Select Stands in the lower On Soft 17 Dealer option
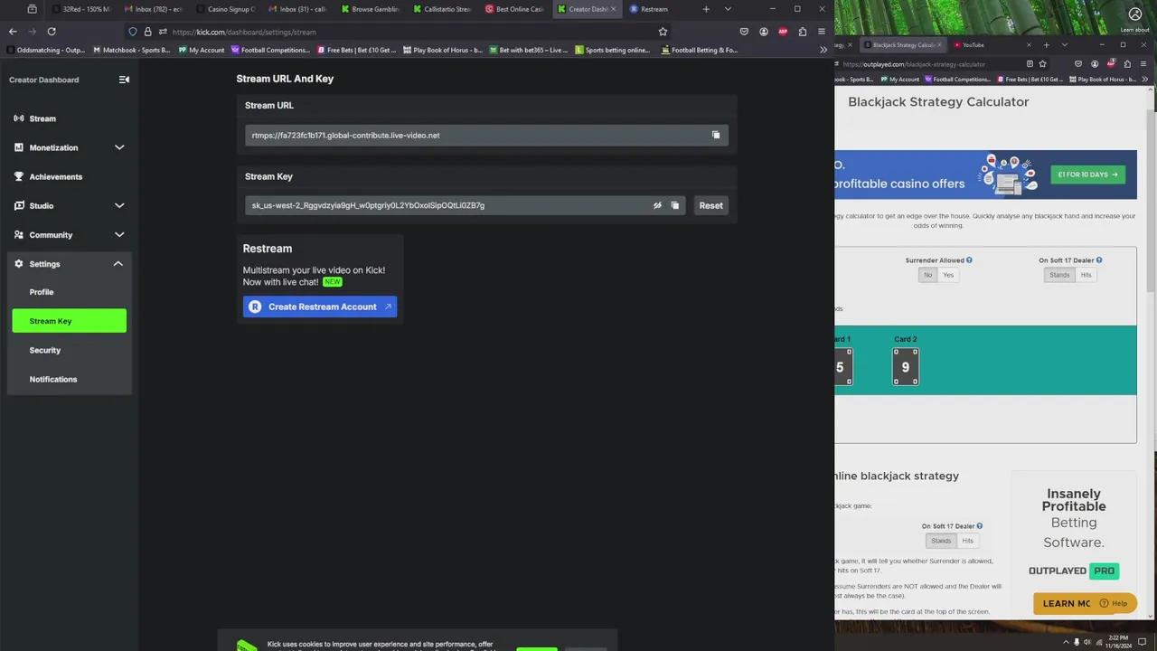Viewport: 1157px width, 651px height. tap(941, 541)
